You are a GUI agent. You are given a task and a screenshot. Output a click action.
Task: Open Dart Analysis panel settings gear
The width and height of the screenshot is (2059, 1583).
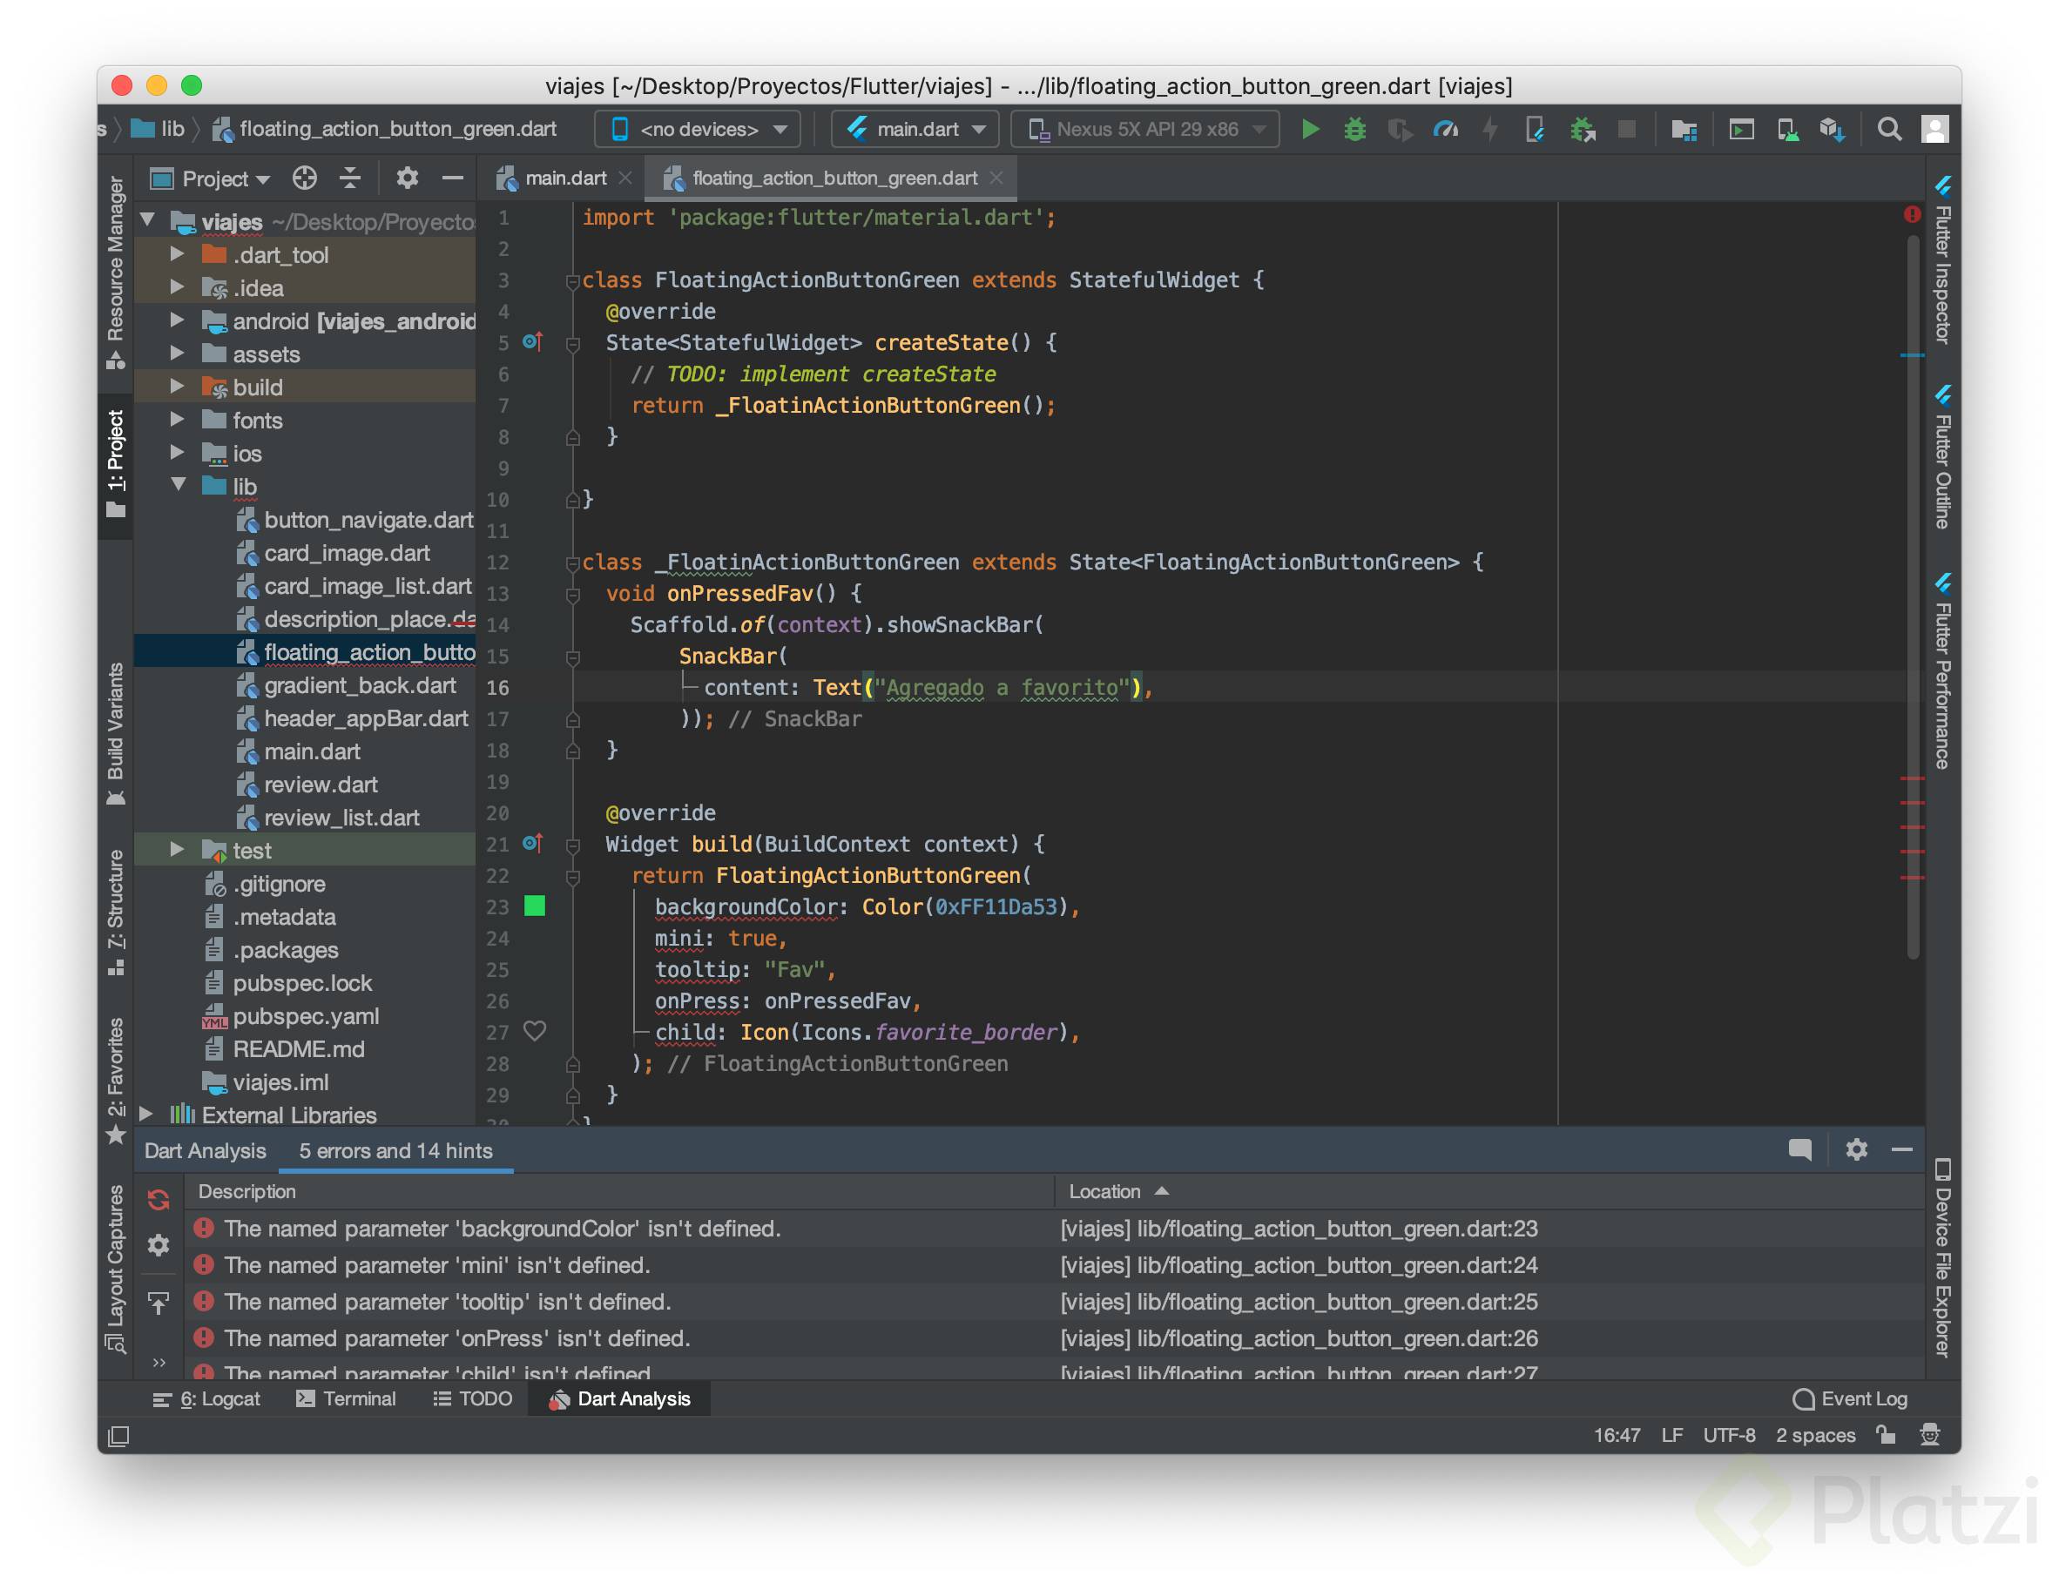tap(1855, 1149)
